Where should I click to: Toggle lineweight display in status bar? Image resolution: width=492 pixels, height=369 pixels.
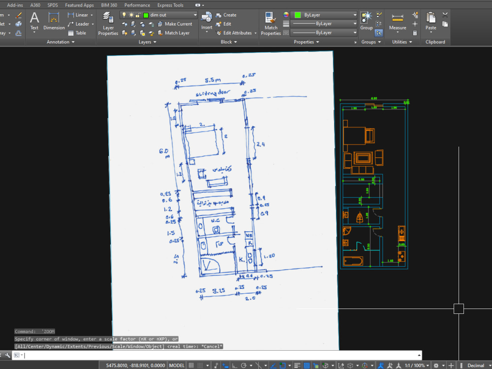click(x=297, y=366)
